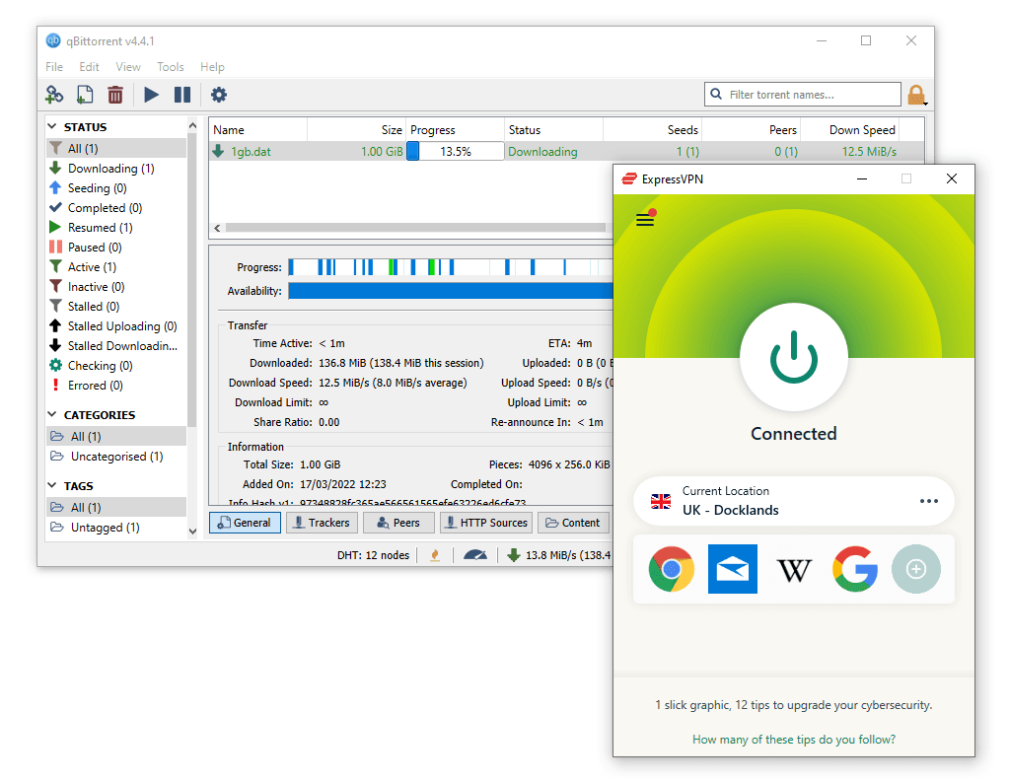The image size is (1009, 782).
Task: Open the Edit menu
Action: [x=89, y=67]
